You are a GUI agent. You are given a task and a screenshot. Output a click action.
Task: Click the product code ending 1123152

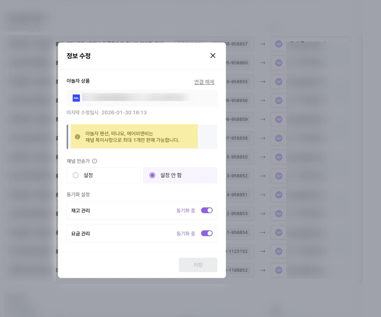coord(237,251)
